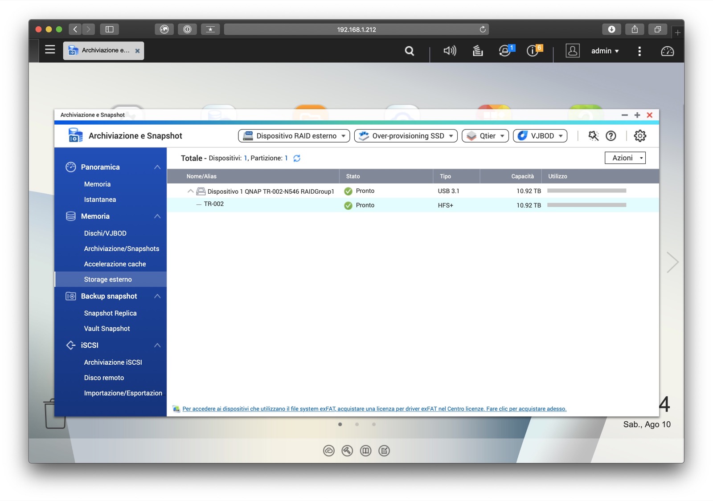Screen dimensions: 713x501
Task: Open the three-dot more options menu
Action: point(639,51)
